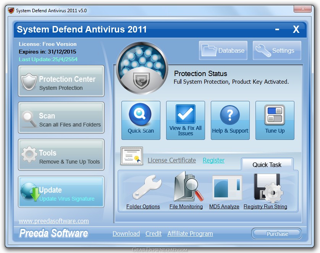This screenshot has width=320, height=253.
Task: Click the Full System Protection status message
Action: 231,82
